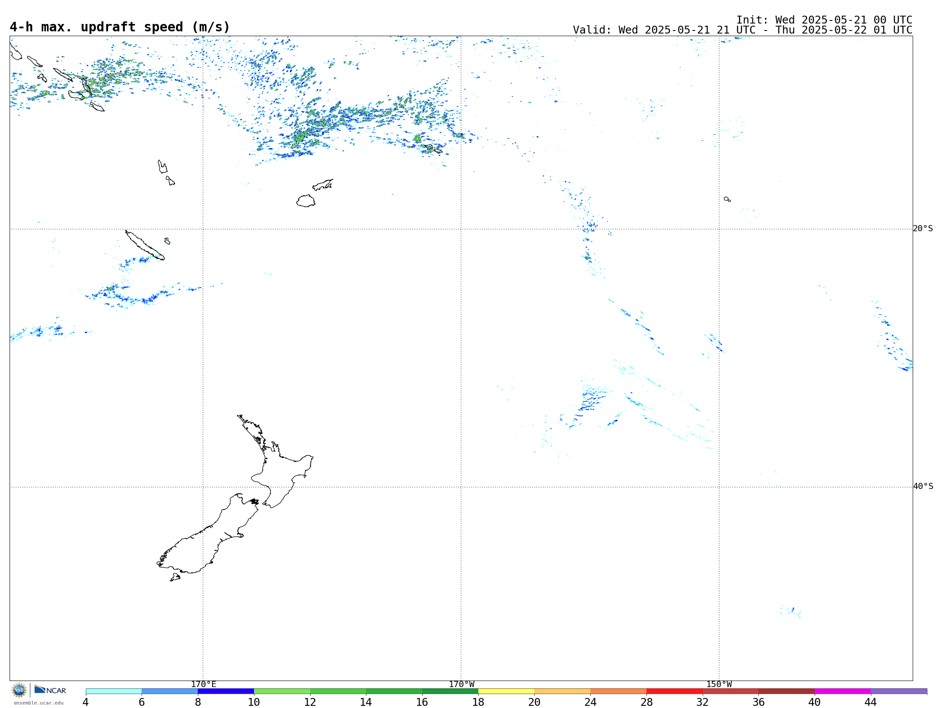
Task: Click the New Caledonia island outline
Action: coord(145,245)
